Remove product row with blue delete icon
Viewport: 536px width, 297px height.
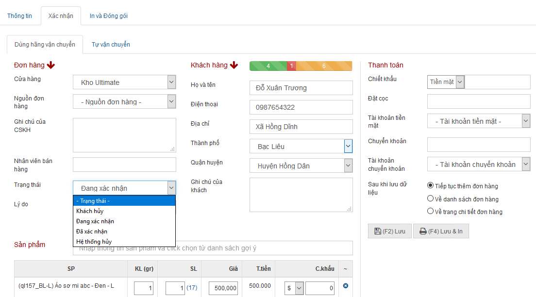pos(346,286)
